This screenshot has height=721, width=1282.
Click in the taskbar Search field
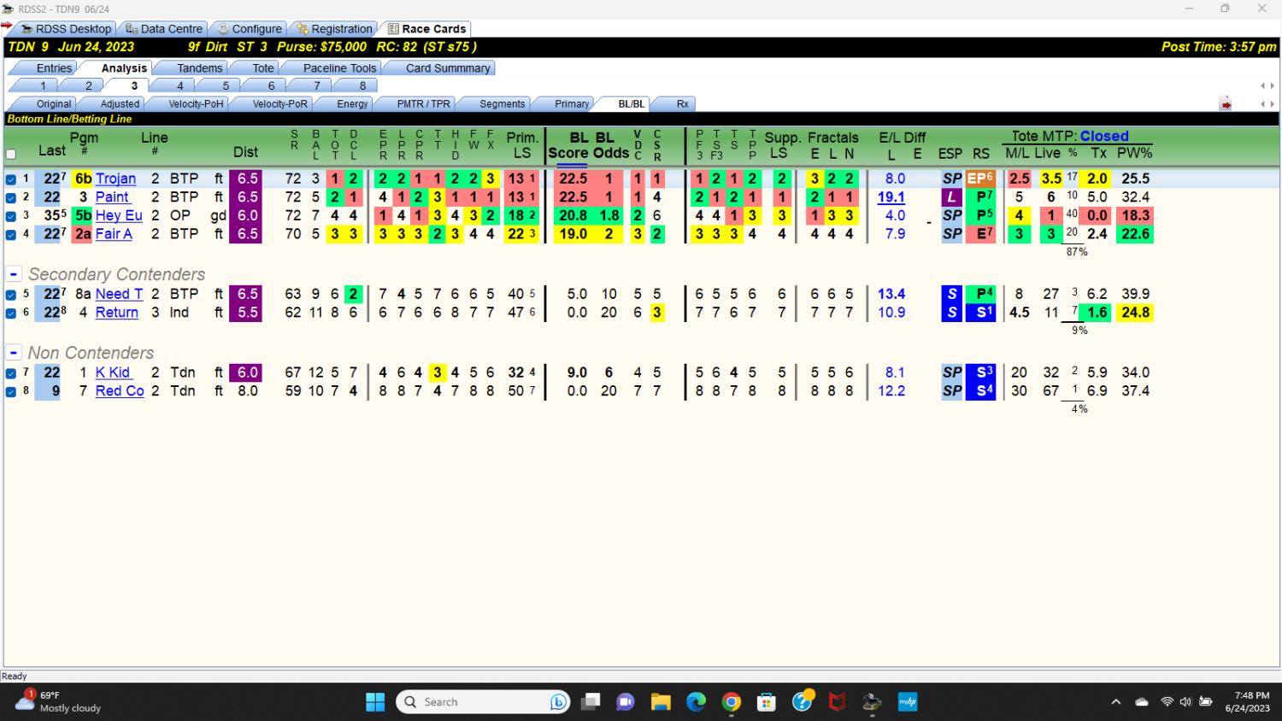click(483, 702)
